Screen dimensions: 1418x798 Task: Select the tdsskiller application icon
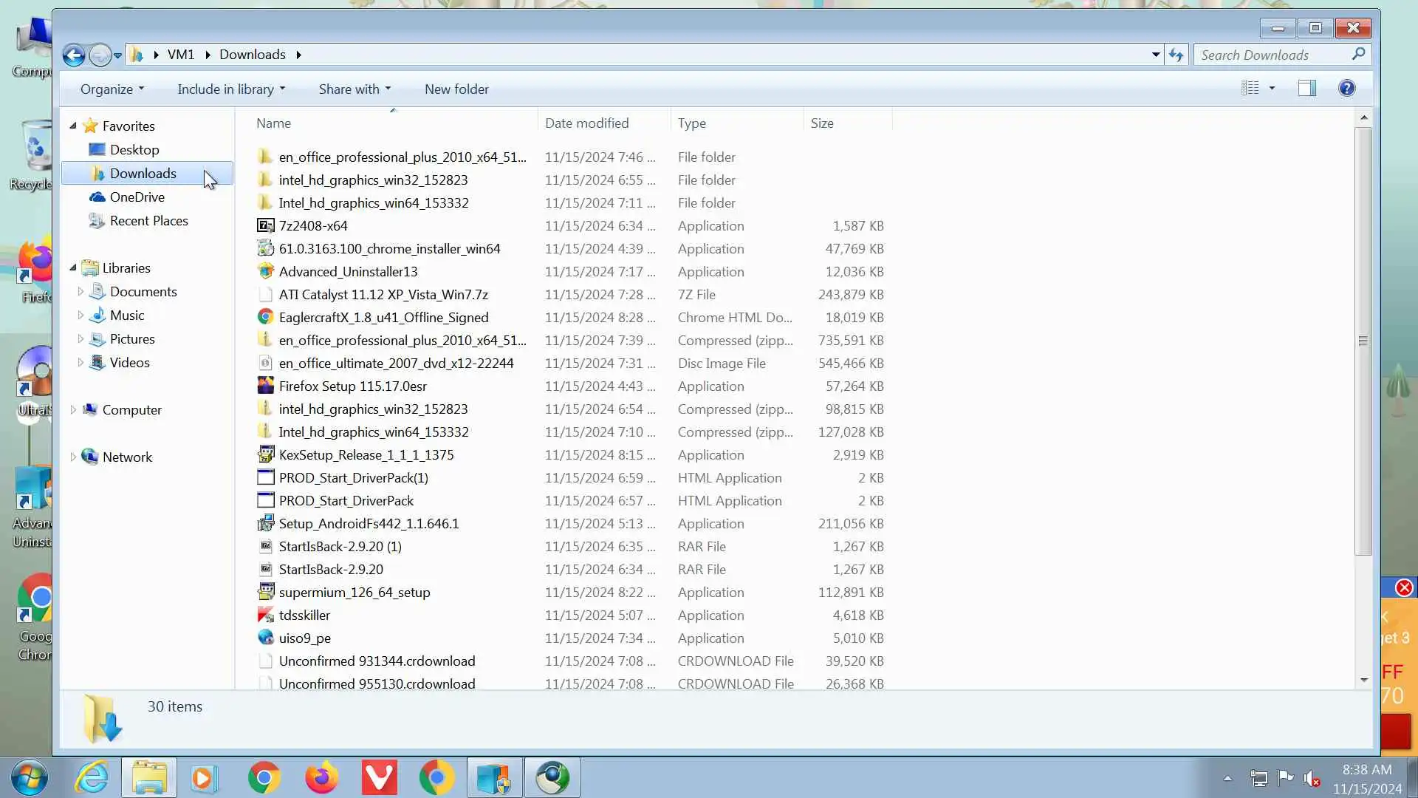(265, 615)
